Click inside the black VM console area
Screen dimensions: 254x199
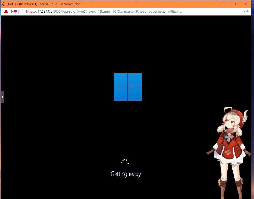click(x=63, y=127)
